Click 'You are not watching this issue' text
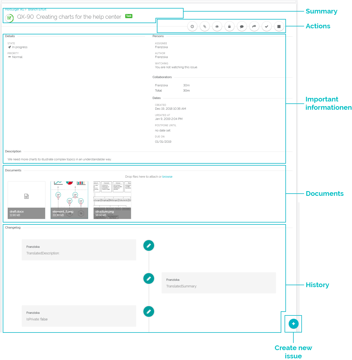Image resolution: width=352 pixels, height=360 pixels. pos(176,67)
